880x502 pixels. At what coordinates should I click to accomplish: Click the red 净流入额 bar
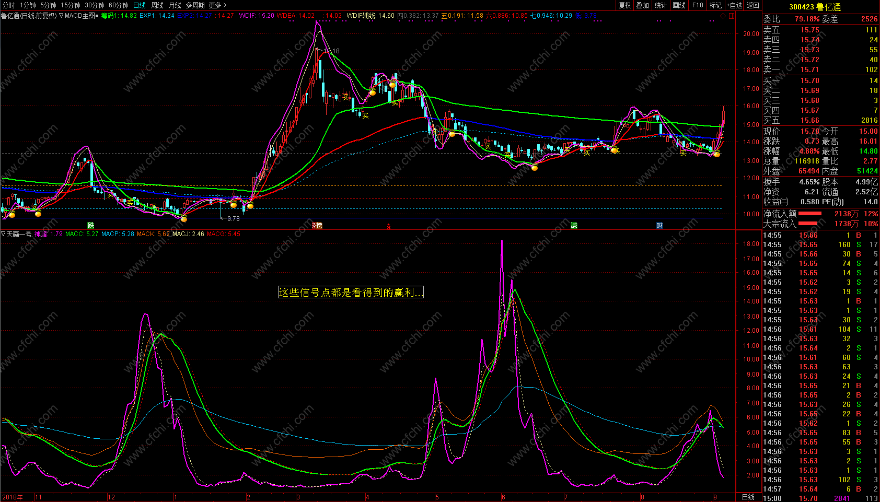pyautogui.click(x=810, y=214)
